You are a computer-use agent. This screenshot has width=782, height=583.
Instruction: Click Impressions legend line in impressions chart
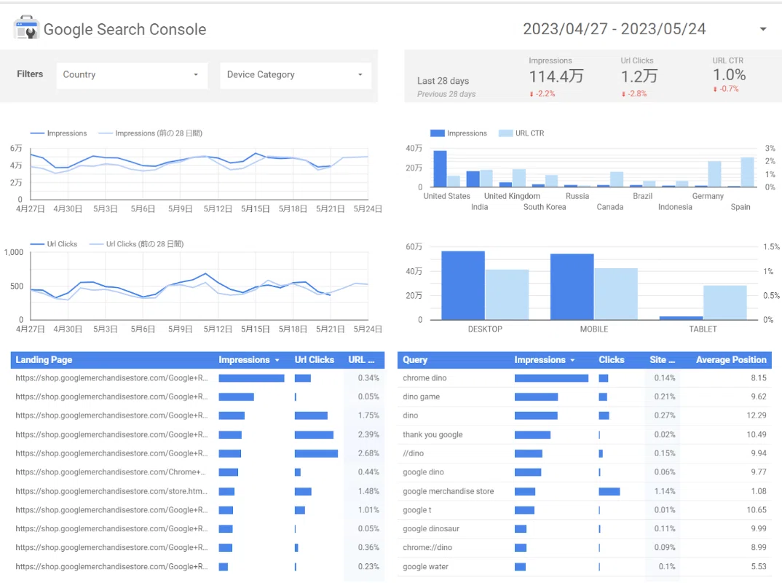click(37, 133)
